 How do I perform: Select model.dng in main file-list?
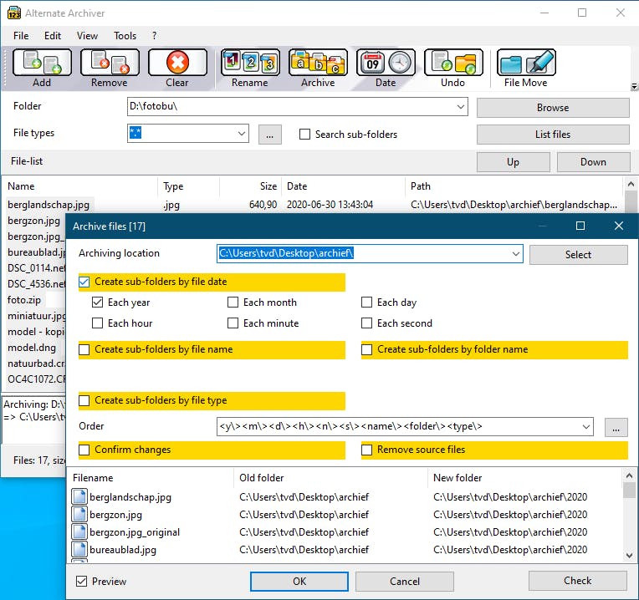pyautogui.click(x=32, y=348)
